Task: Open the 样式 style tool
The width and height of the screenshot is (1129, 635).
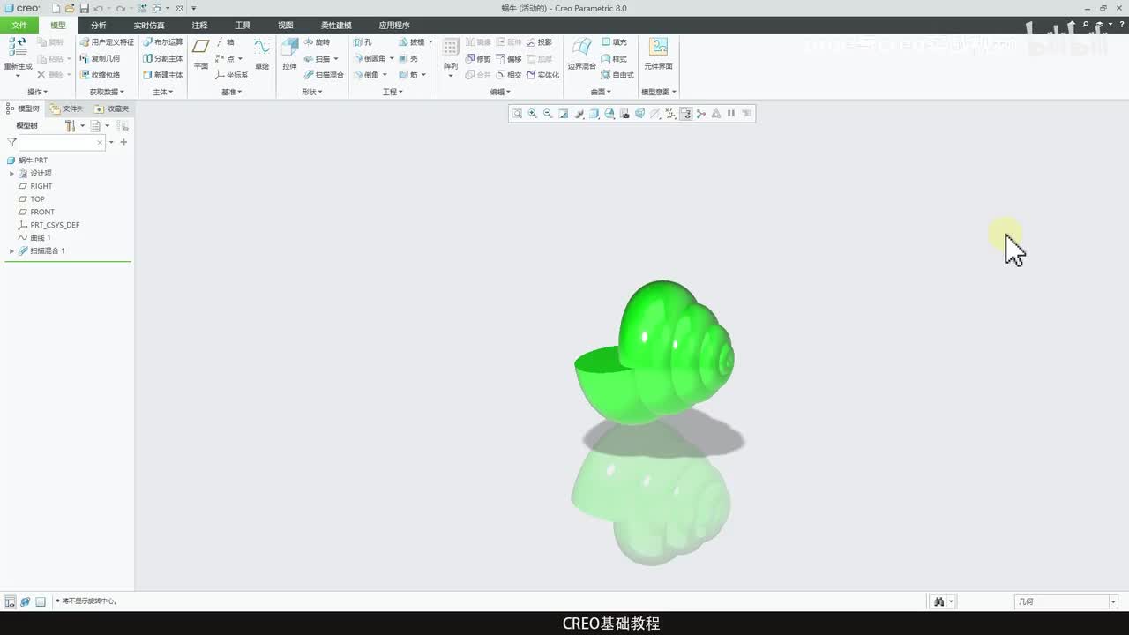Action: 614,58
